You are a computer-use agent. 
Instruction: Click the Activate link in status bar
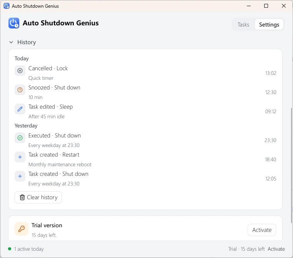(x=276, y=249)
